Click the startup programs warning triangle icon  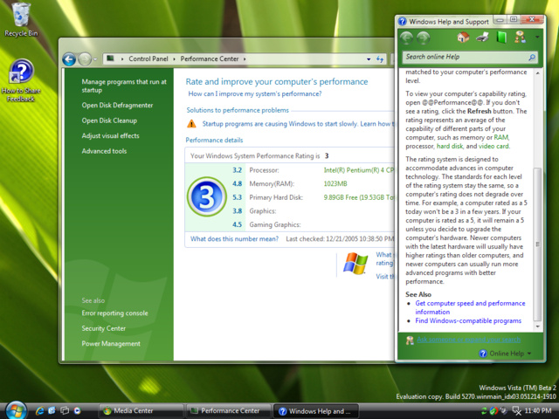pyautogui.click(x=191, y=124)
